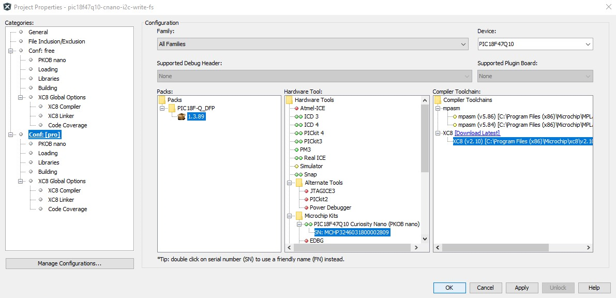The image size is (616, 298).
Task: Click the ICD 4 green status icon
Action: tap(298, 125)
